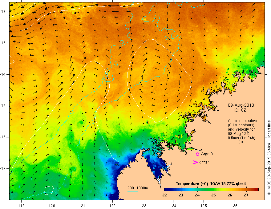The height and width of the screenshot is (209, 271).
Task: Click the 'drifter' legend label
Action: (204, 162)
